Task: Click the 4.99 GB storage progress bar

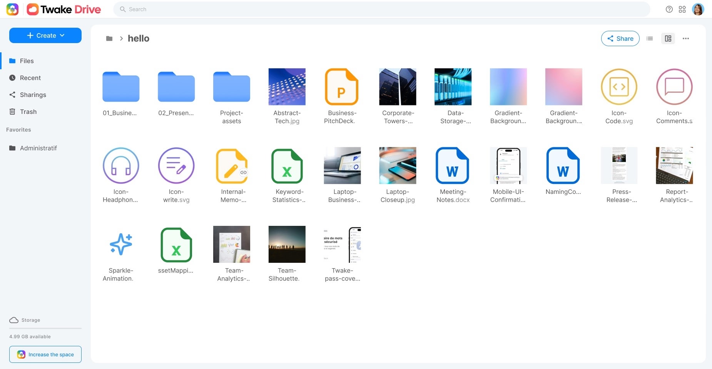Action: pyautogui.click(x=45, y=329)
